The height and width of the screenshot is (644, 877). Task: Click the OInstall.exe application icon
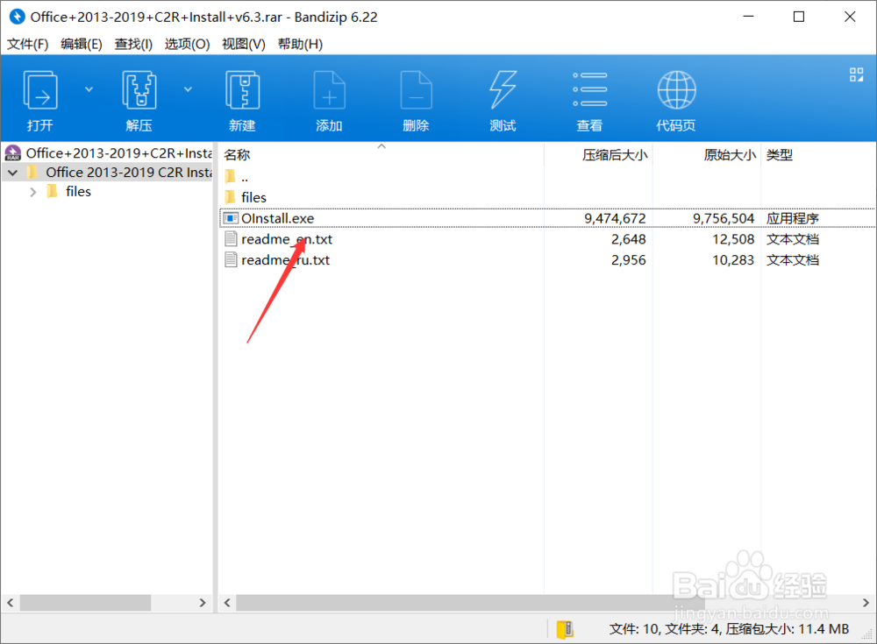(x=231, y=218)
